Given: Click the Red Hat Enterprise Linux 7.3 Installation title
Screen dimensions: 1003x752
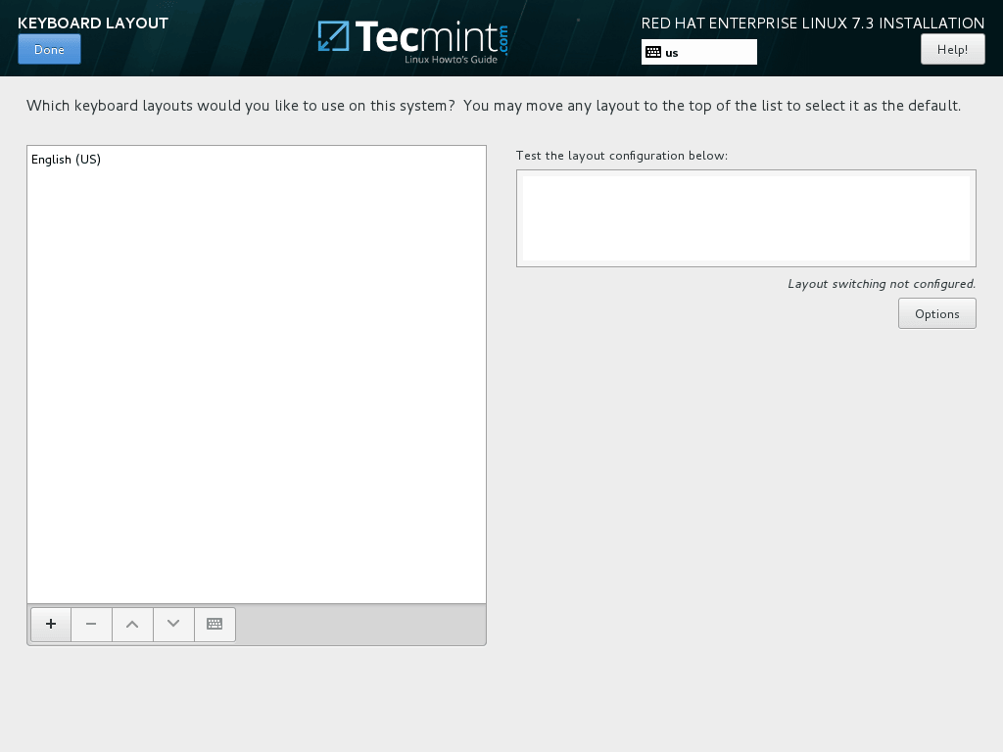Looking at the screenshot, I should click(812, 23).
